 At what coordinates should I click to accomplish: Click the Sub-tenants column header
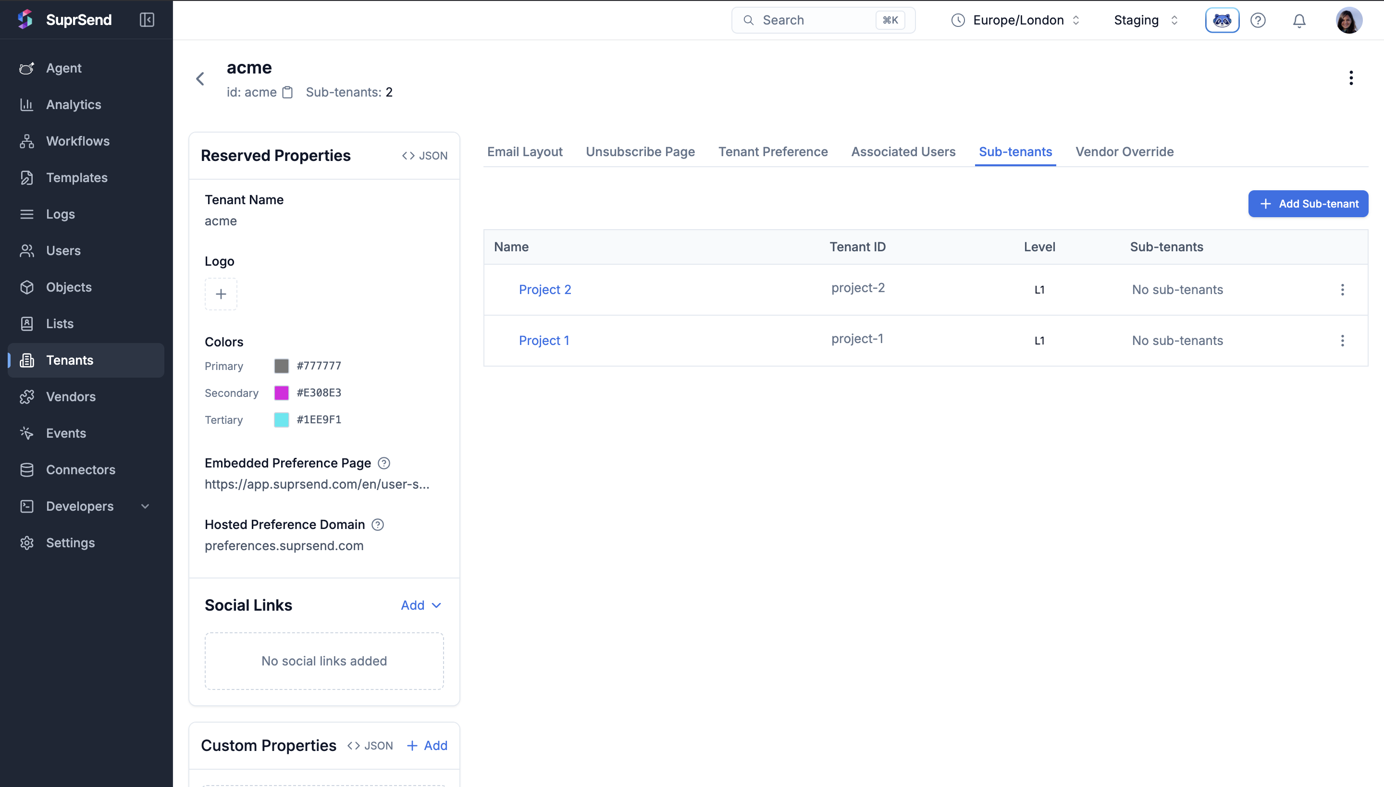(x=1167, y=247)
